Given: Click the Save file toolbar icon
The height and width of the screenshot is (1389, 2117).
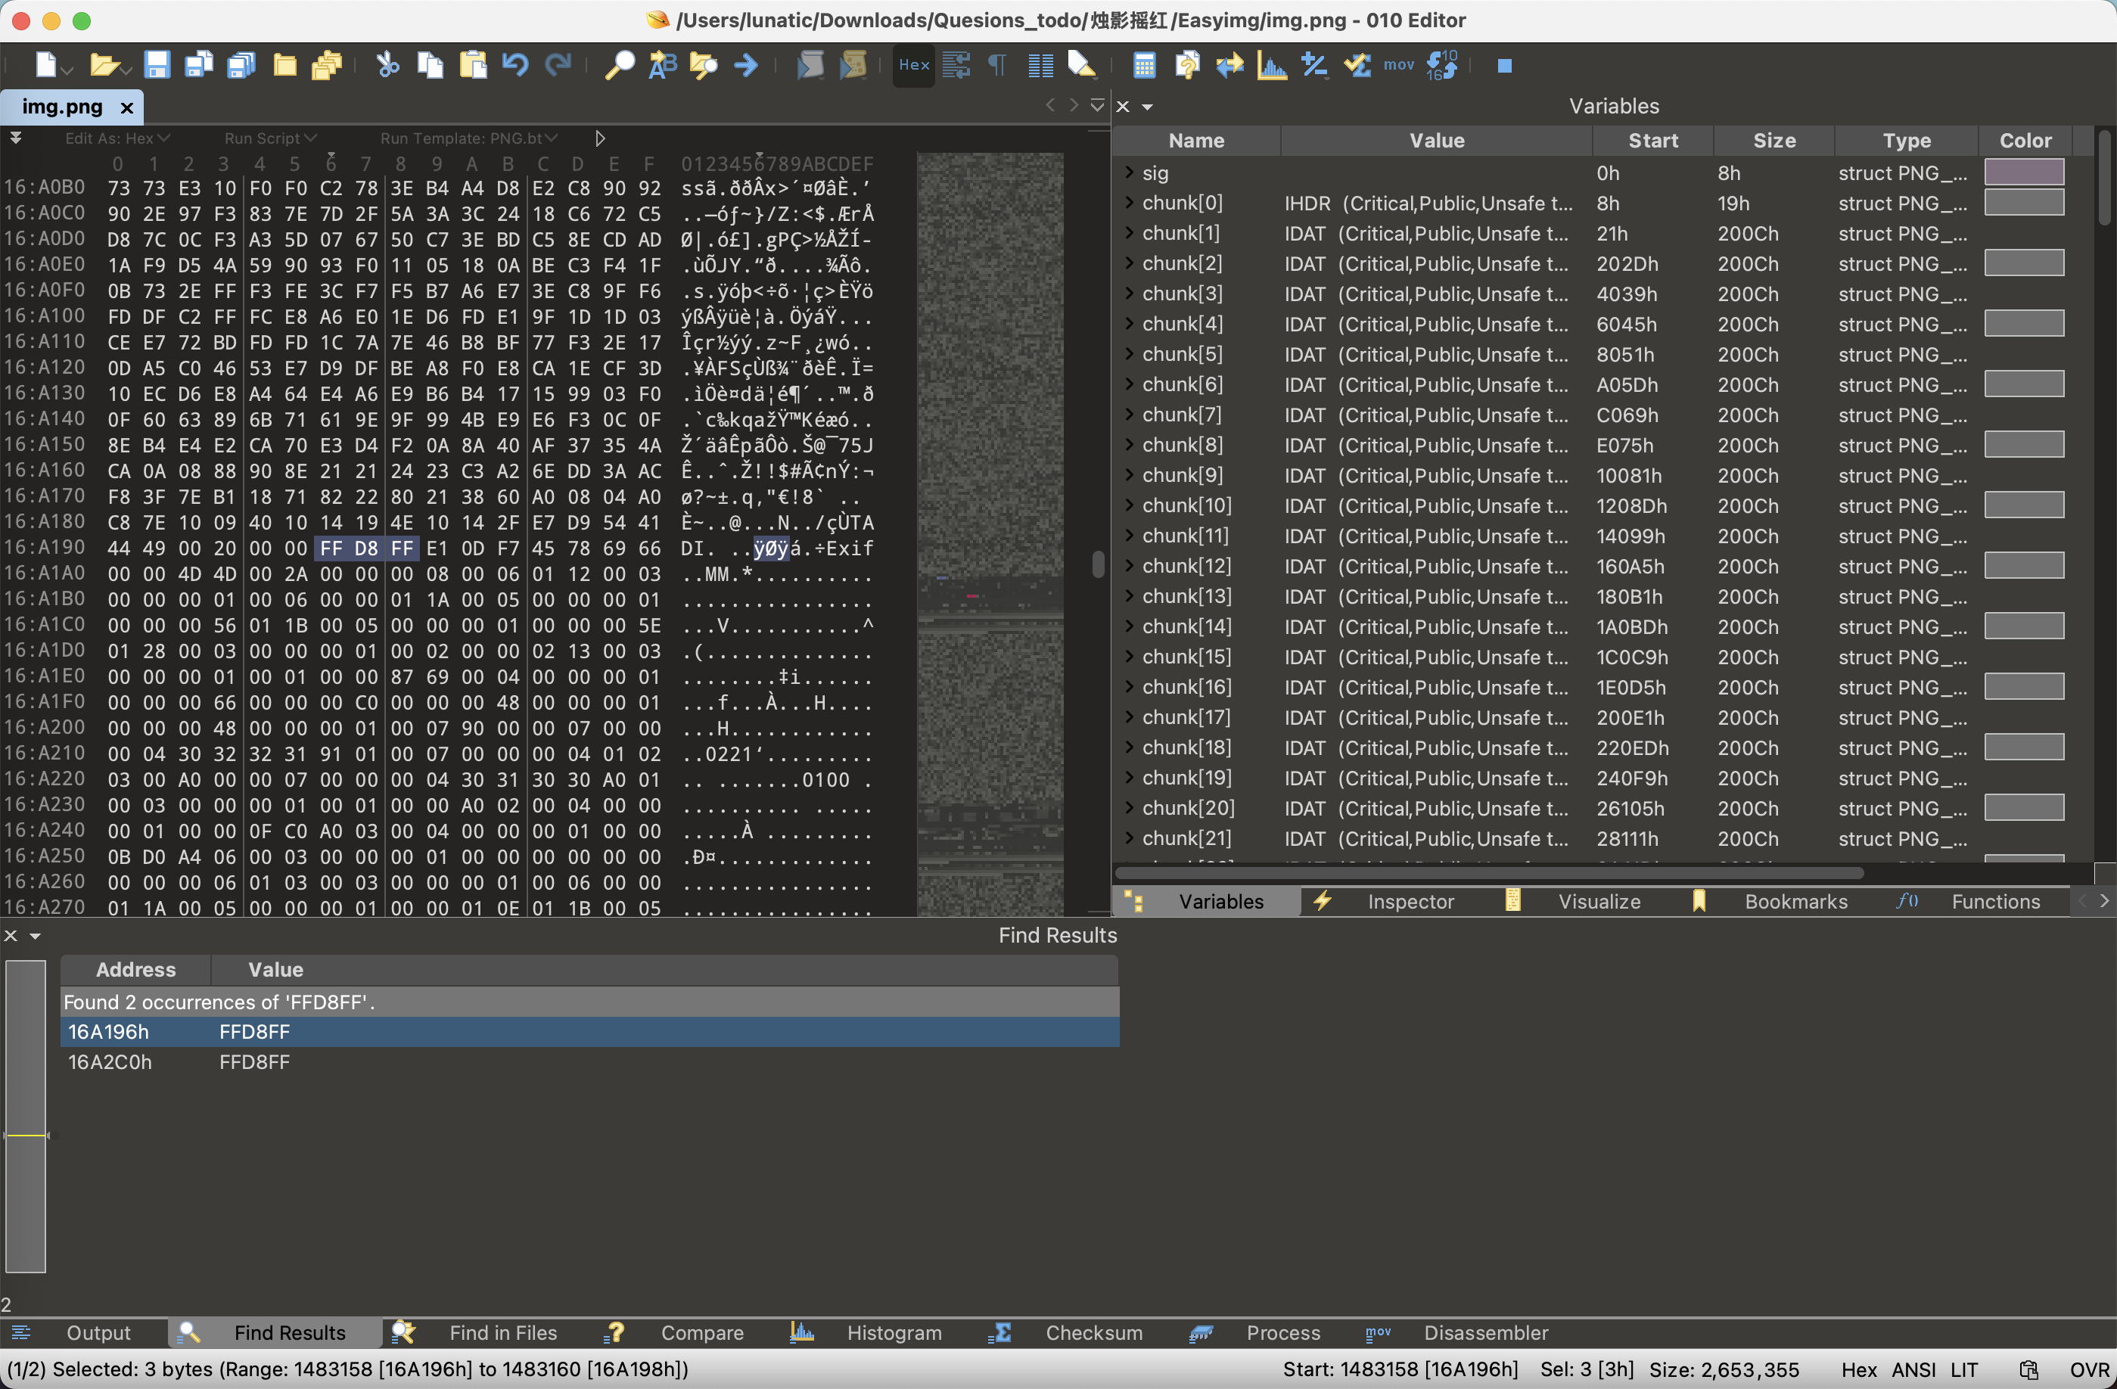Looking at the screenshot, I should pyautogui.click(x=157, y=65).
